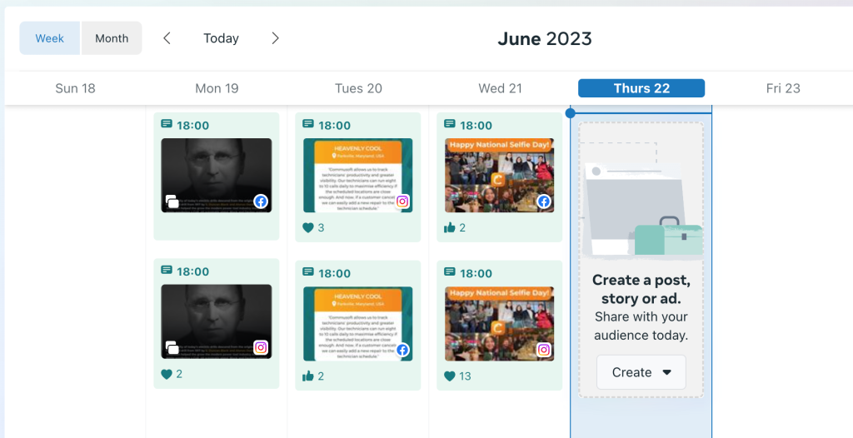Click Instagram icon on Monday's bottom post
Viewport: 853px width, 438px height.
(261, 348)
